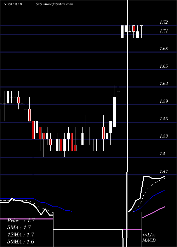Click the 1.72 price axis label
177x247 pixels.
pos(164,22)
